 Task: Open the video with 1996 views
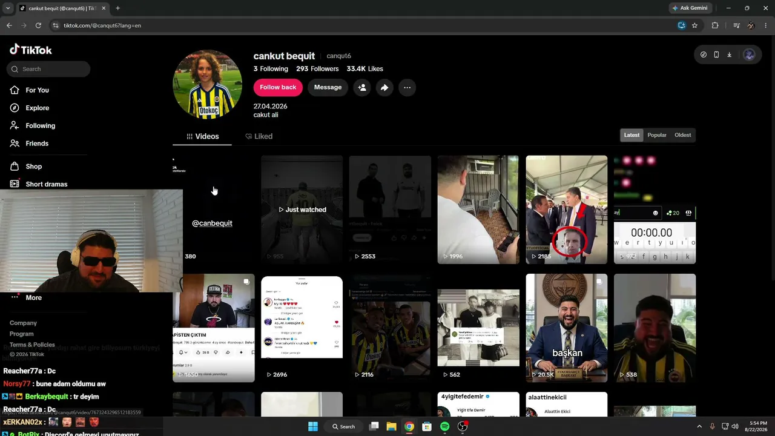pyautogui.click(x=478, y=210)
